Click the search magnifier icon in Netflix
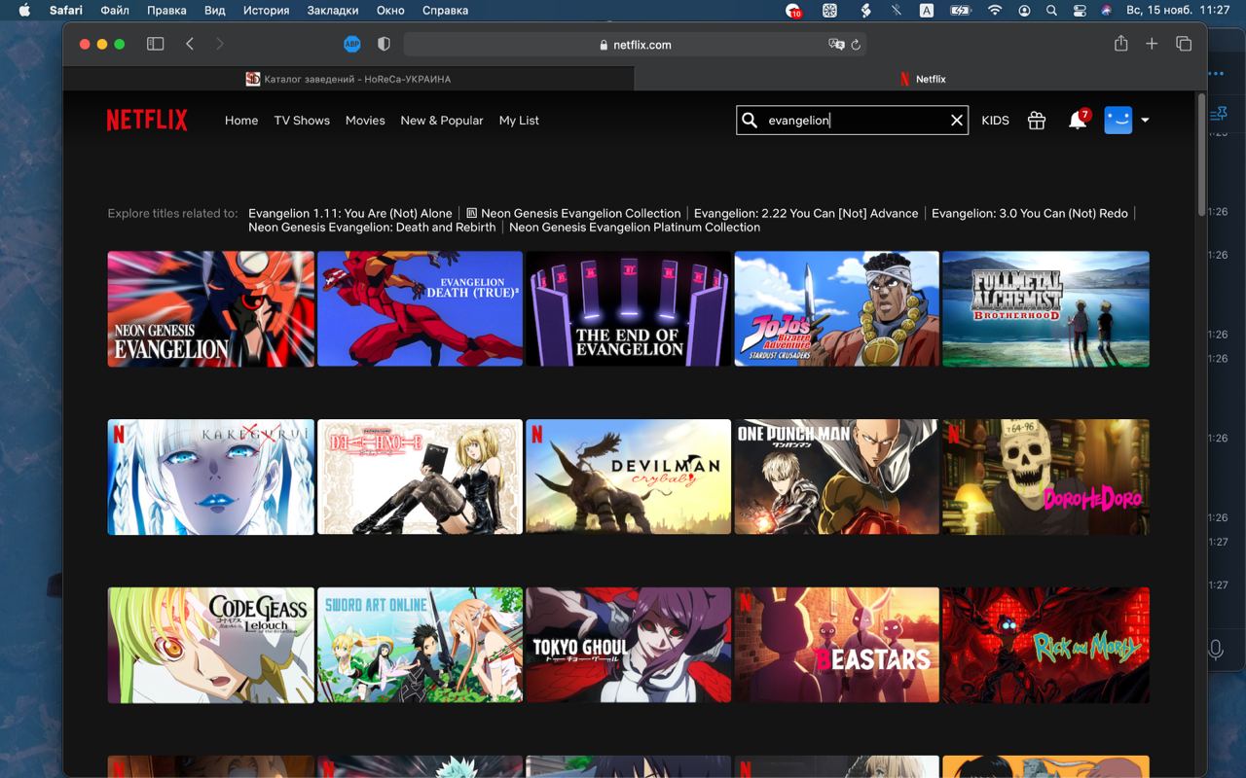This screenshot has height=778, width=1246. 750,120
